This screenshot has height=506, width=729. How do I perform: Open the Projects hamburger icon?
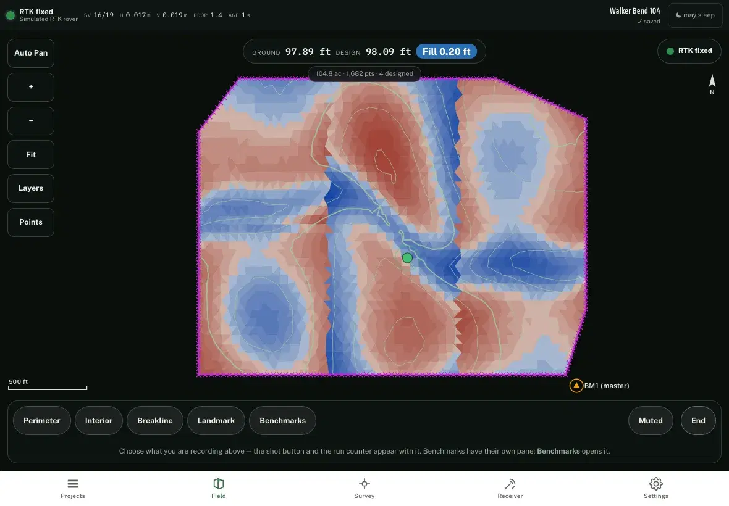[72, 484]
